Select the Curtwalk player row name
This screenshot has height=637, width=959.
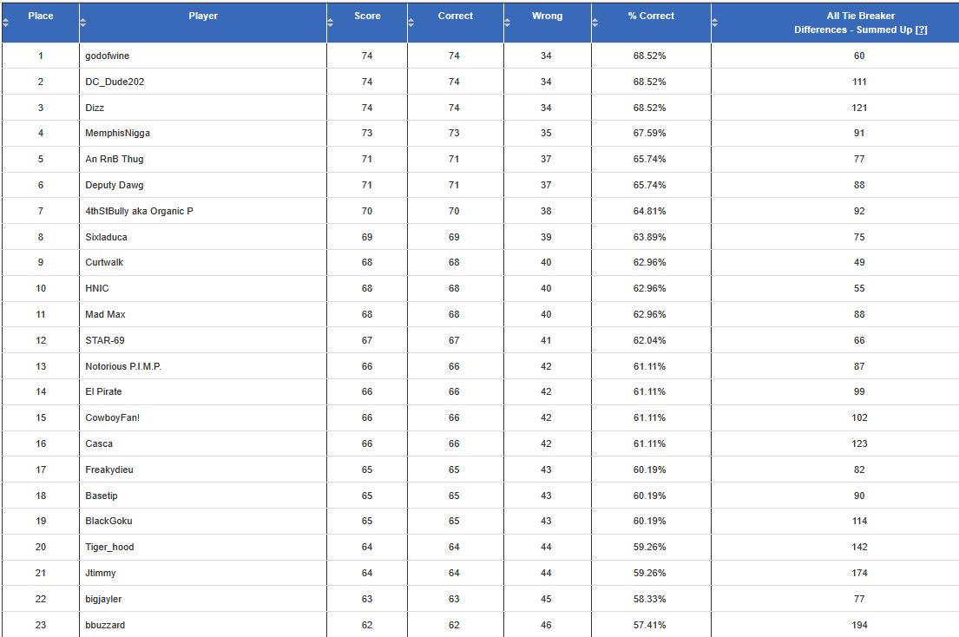coord(105,262)
